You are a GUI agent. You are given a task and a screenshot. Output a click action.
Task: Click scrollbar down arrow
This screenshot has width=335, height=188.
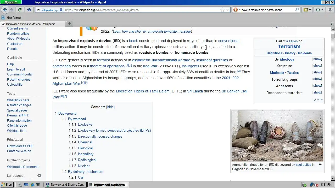333,179
